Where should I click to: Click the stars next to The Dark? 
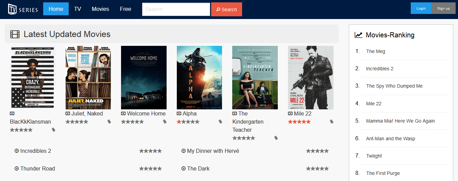pyautogui.click(x=318, y=168)
